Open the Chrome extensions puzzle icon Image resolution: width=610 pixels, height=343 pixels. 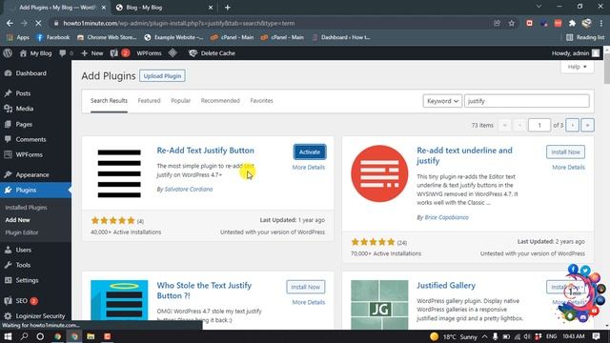pos(572,23)
